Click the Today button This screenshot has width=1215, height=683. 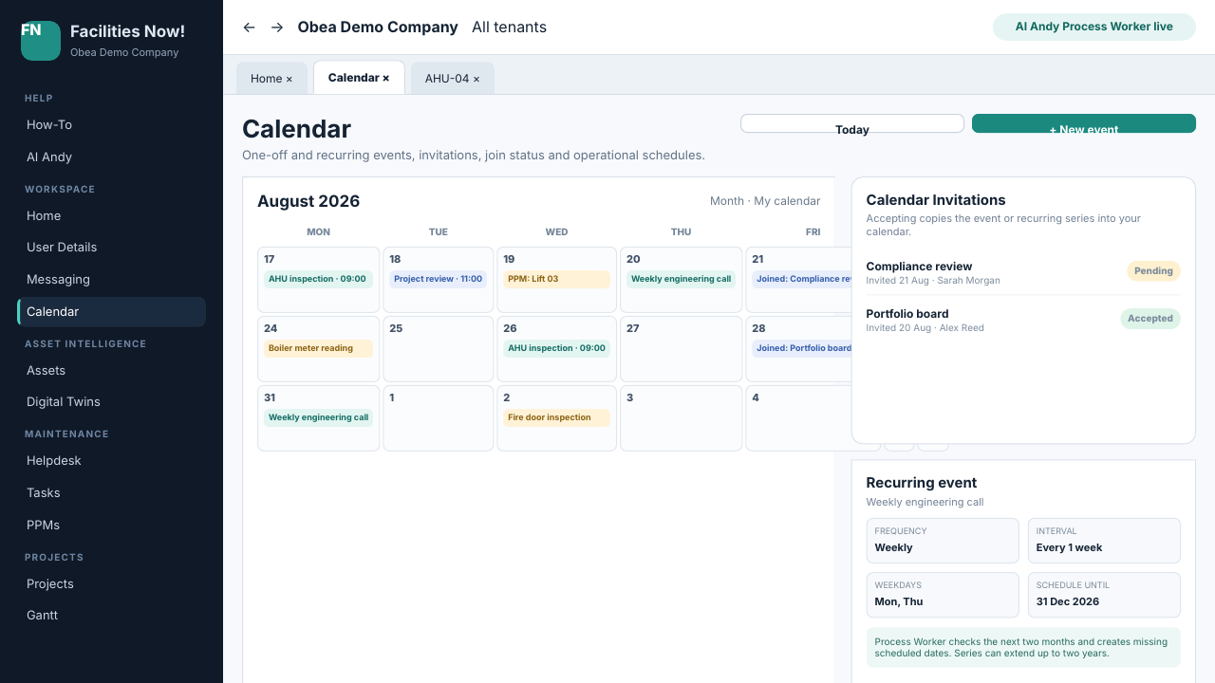852,123
